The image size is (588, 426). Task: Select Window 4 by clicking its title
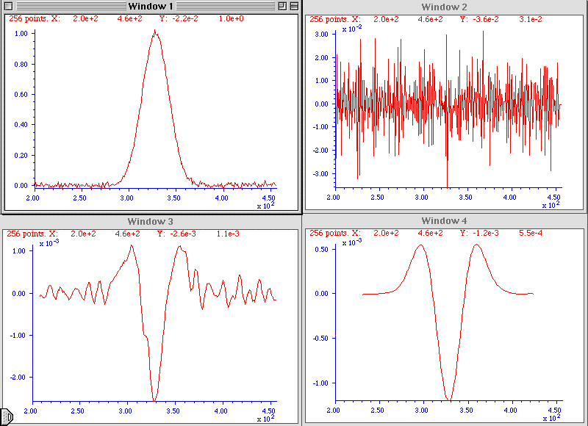[x=445, y=221]
